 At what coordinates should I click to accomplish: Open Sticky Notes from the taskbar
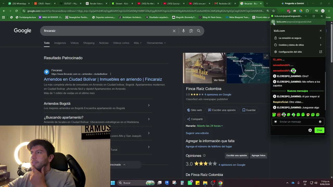click(x=197, y=183)
